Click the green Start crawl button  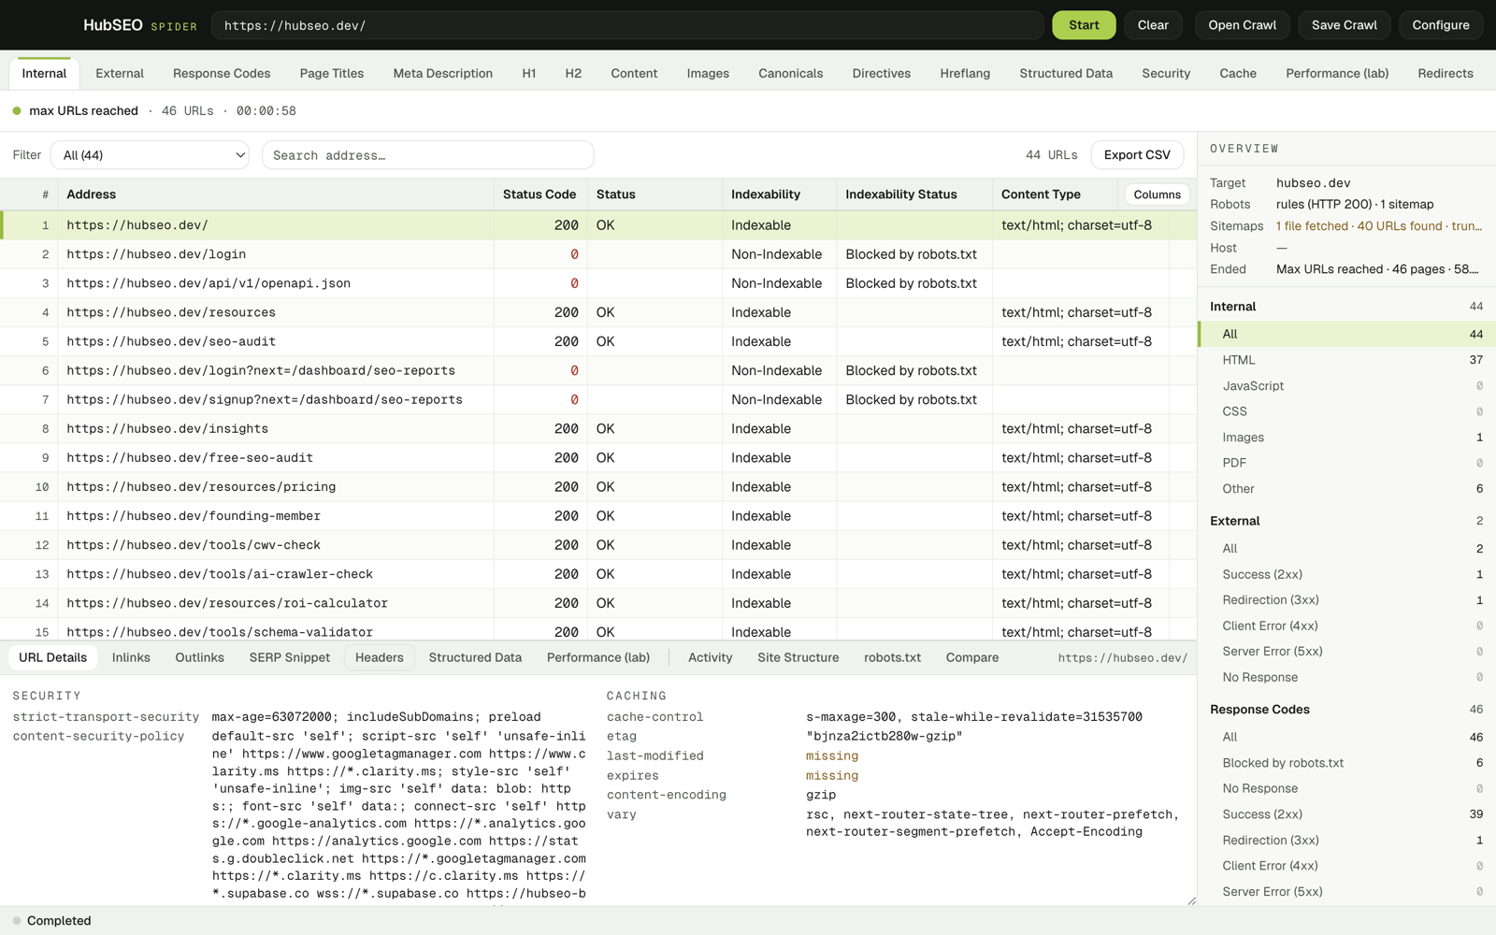[x=1084, y=25]
